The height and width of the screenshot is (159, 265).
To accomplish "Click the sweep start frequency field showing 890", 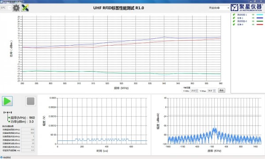I will point(28,129).
